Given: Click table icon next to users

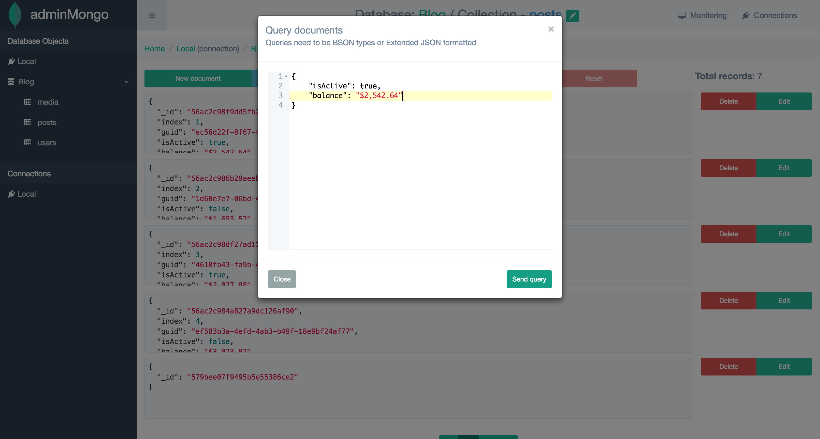Looking at the screenshot, I should click(28, 143).
